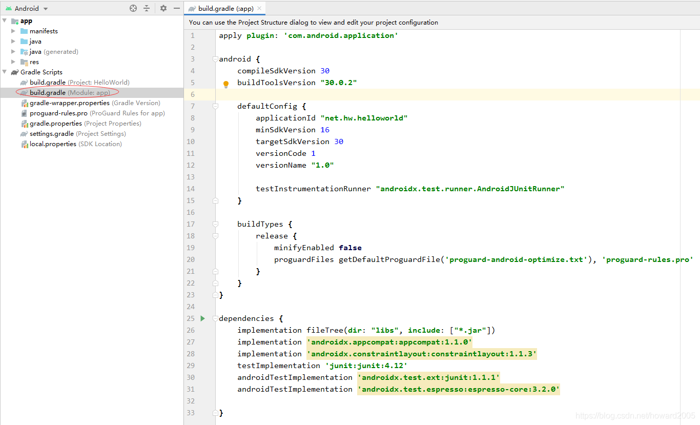
Task: Click the AndroidJUnitRunner string on line 14
Action: (x=470, y=189)
